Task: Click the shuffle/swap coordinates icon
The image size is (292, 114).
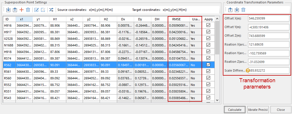Action: pyautogui.click(x=51, y=10)
